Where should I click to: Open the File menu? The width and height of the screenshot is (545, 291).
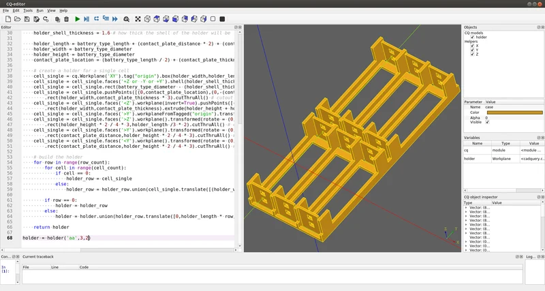tap(5, 11)
